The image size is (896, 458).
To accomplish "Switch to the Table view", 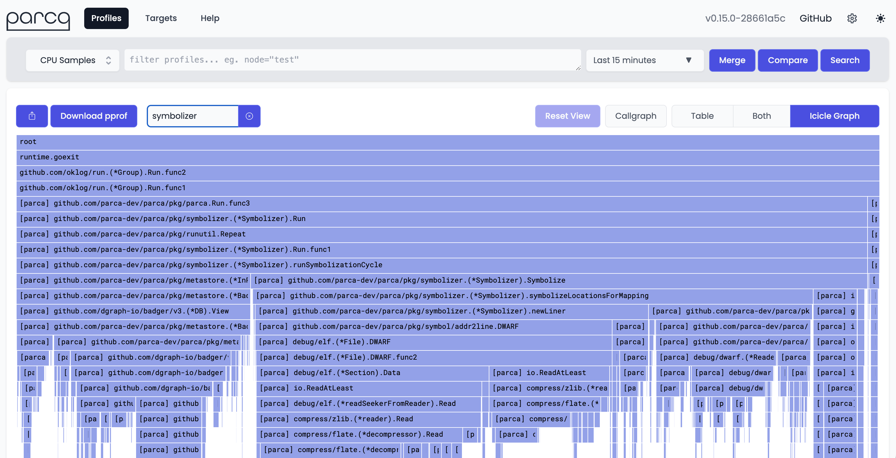I will point(702,116).
